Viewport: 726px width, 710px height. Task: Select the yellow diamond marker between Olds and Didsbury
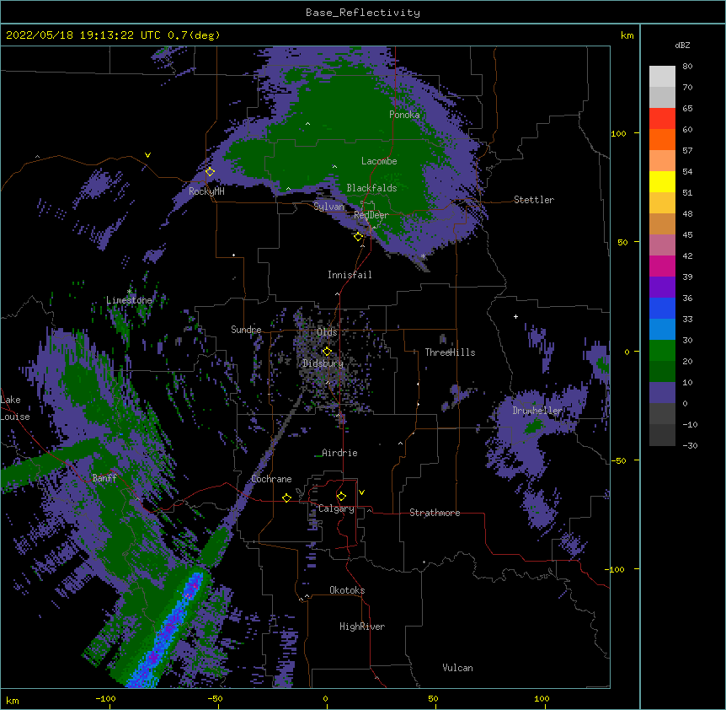pos(327,351)
